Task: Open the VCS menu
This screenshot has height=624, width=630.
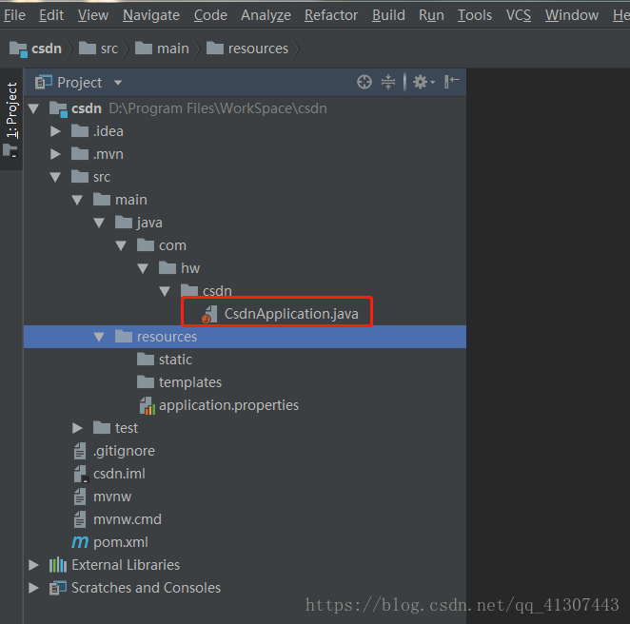Action: tap(519, 15)
